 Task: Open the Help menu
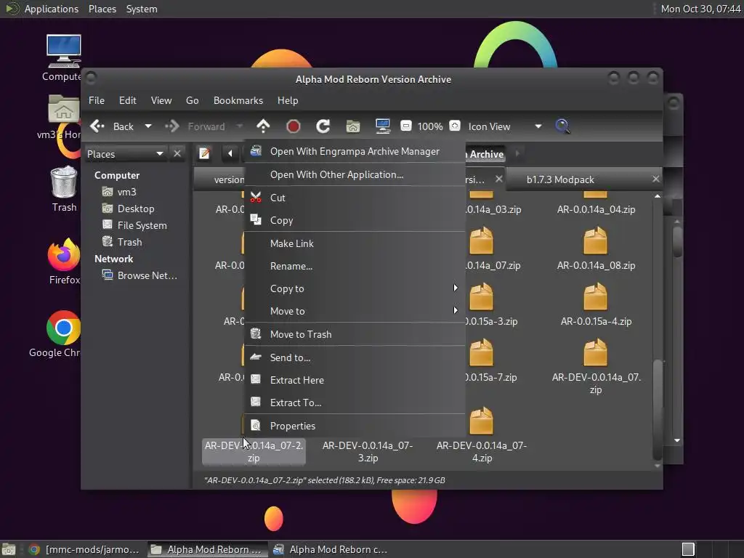tap(288, 100)
